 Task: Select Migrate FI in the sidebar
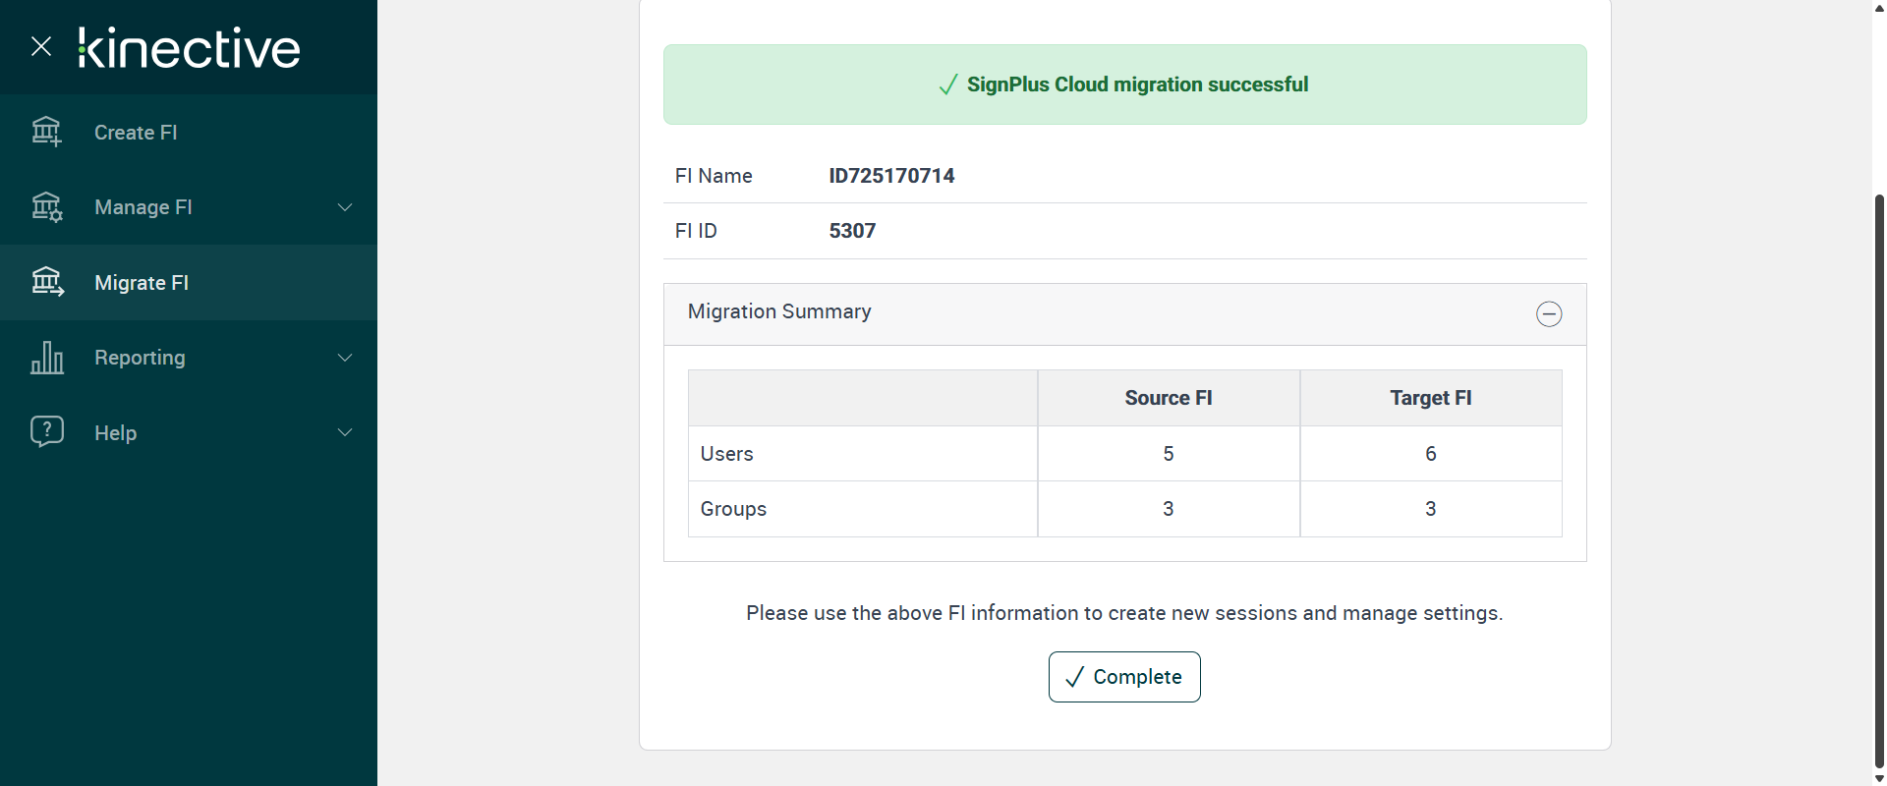[x=142, y=283]
